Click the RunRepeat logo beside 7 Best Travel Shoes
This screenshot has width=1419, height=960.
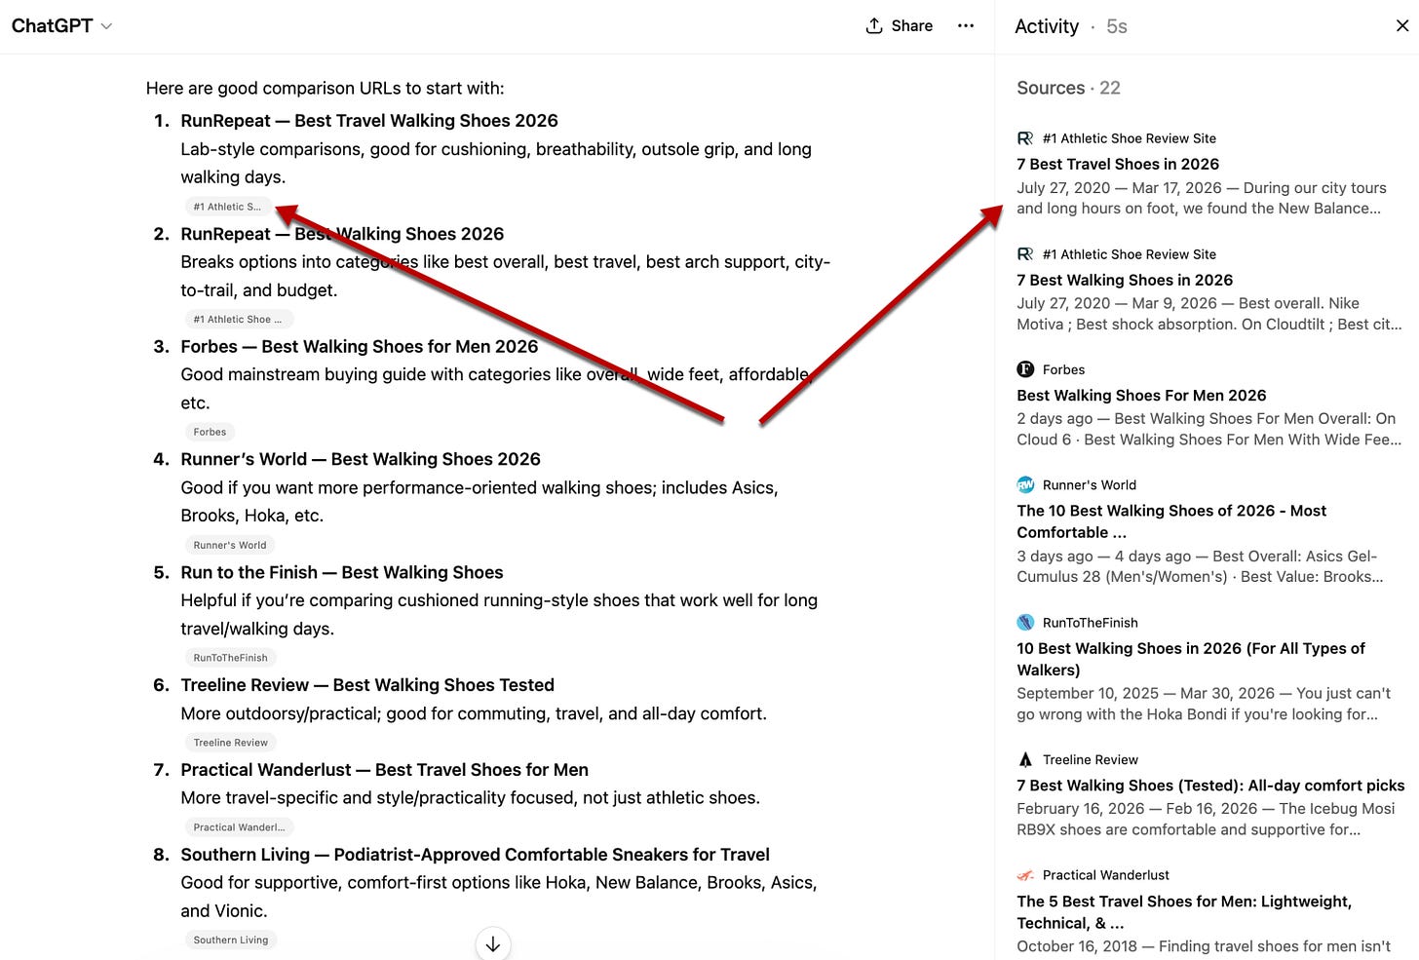(x=1025, y=138)
